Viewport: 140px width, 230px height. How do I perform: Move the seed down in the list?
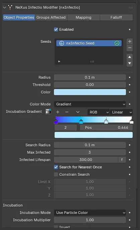point(130,63)
